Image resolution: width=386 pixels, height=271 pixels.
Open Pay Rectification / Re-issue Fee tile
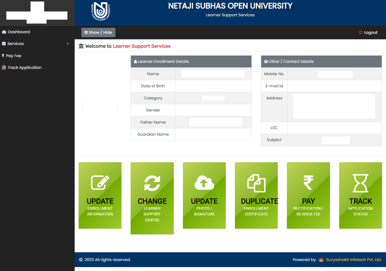(308, 195)
